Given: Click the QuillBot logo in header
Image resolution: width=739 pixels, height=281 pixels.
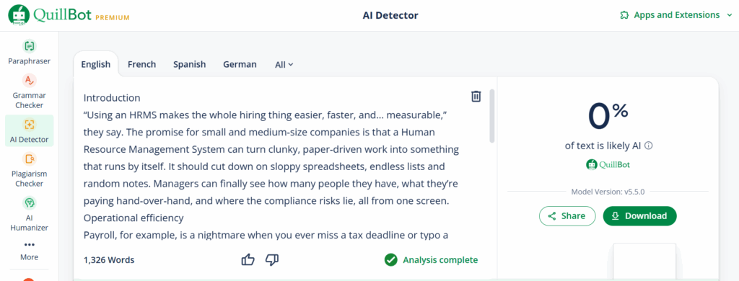Looking at the screenshot, I should click(x=69, y=15).
